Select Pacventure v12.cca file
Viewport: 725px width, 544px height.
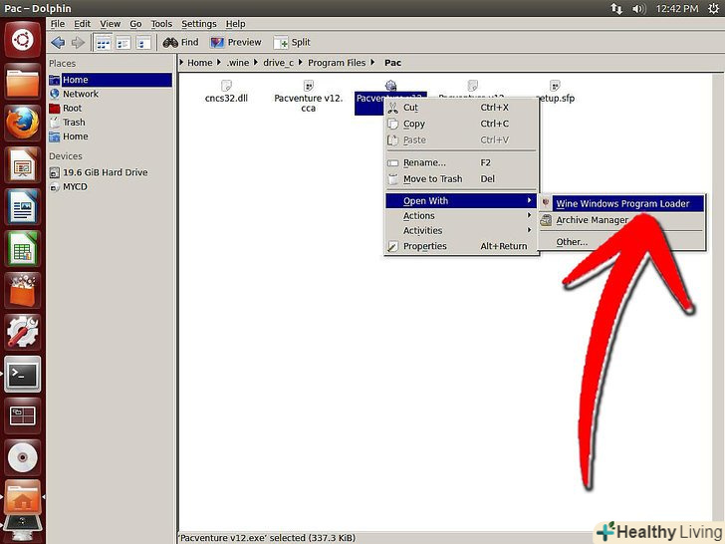pyautogui.click(x=309, y=97)
